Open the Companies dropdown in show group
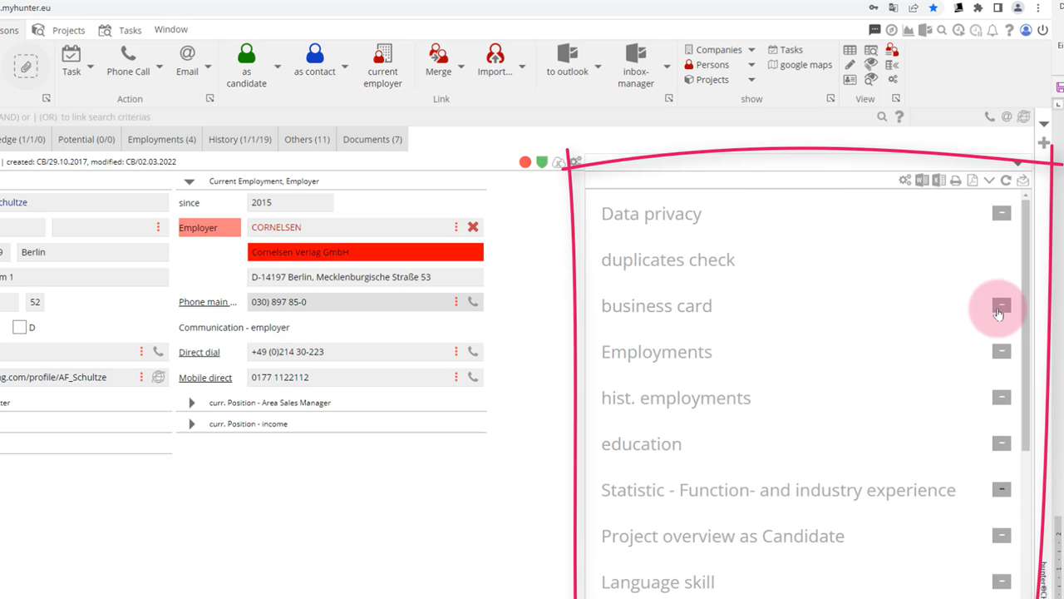This screenshot has height=599, width=1064. click(x=751, y=50)
